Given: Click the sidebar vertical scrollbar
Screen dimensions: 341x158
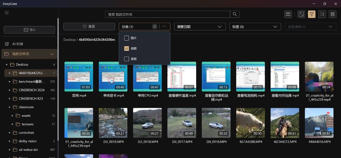Looking at the screenshot, I should [x=58, y=80].
